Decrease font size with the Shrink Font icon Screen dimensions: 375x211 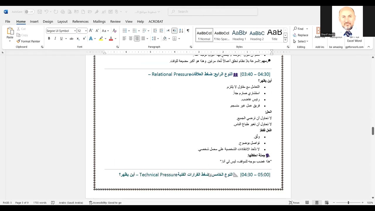[97, 31]
